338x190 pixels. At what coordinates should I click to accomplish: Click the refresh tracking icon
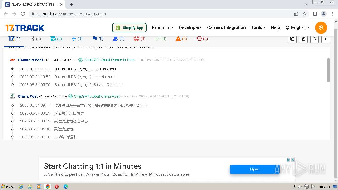314,39
